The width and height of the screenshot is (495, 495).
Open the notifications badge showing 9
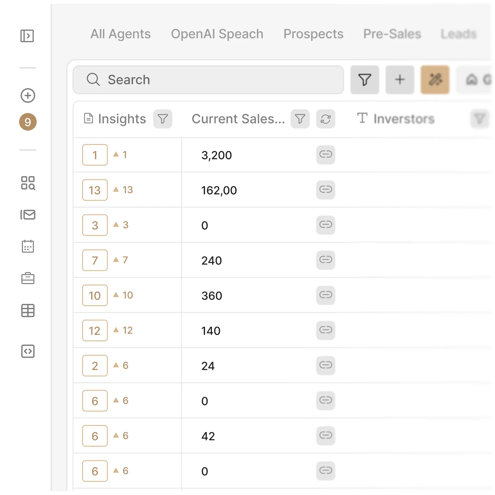coord(28,122)
